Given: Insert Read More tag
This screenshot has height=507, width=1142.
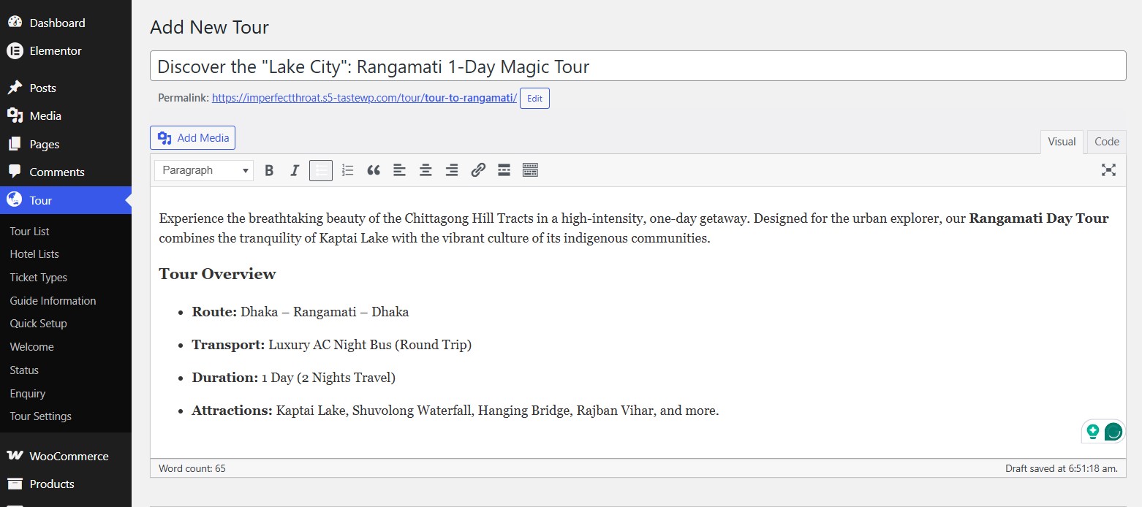Looking at the screenshot, I should pos(504,170).
